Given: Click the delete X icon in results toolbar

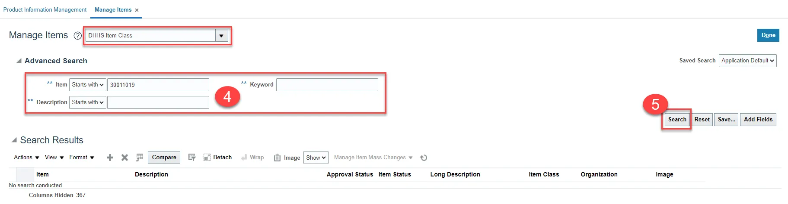Looking at the screenshot, I should tap(124, 158).
